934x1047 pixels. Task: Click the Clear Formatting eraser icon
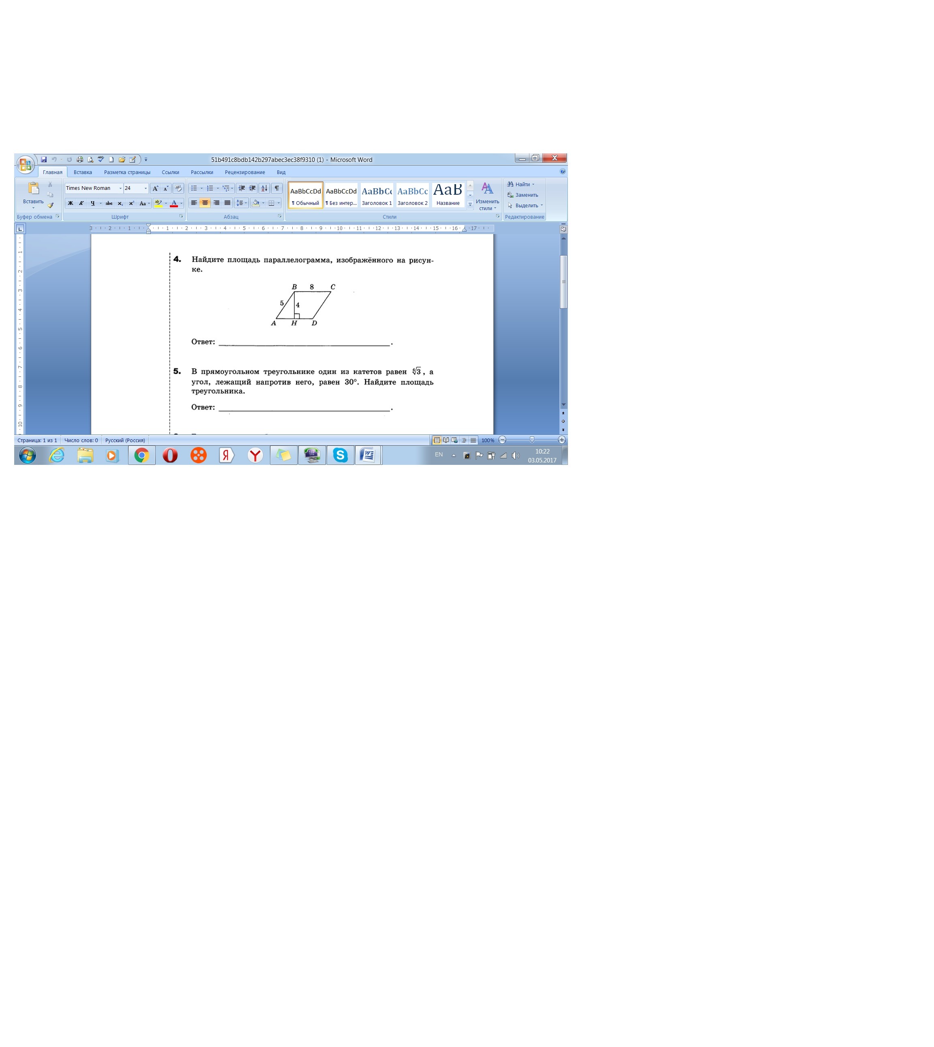tap(178, 189)
